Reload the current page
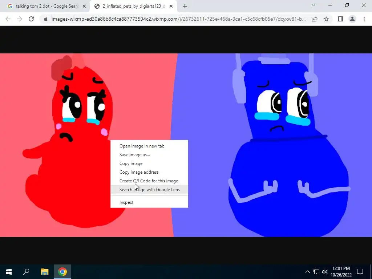Image resolution: width=372 pixels, height=279 pixels. tap(31, 19)
